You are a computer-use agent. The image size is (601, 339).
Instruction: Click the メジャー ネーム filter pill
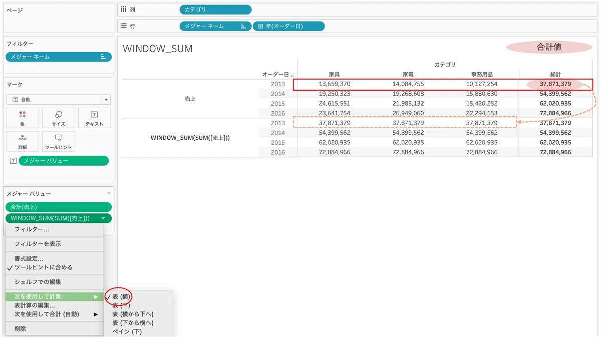59,57
